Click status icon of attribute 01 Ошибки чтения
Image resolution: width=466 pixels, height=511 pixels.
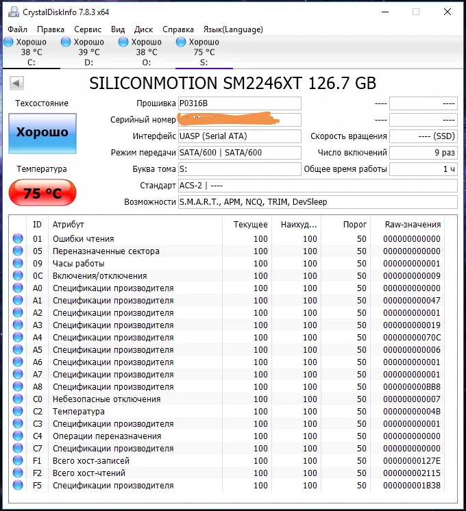click(18, 238)
